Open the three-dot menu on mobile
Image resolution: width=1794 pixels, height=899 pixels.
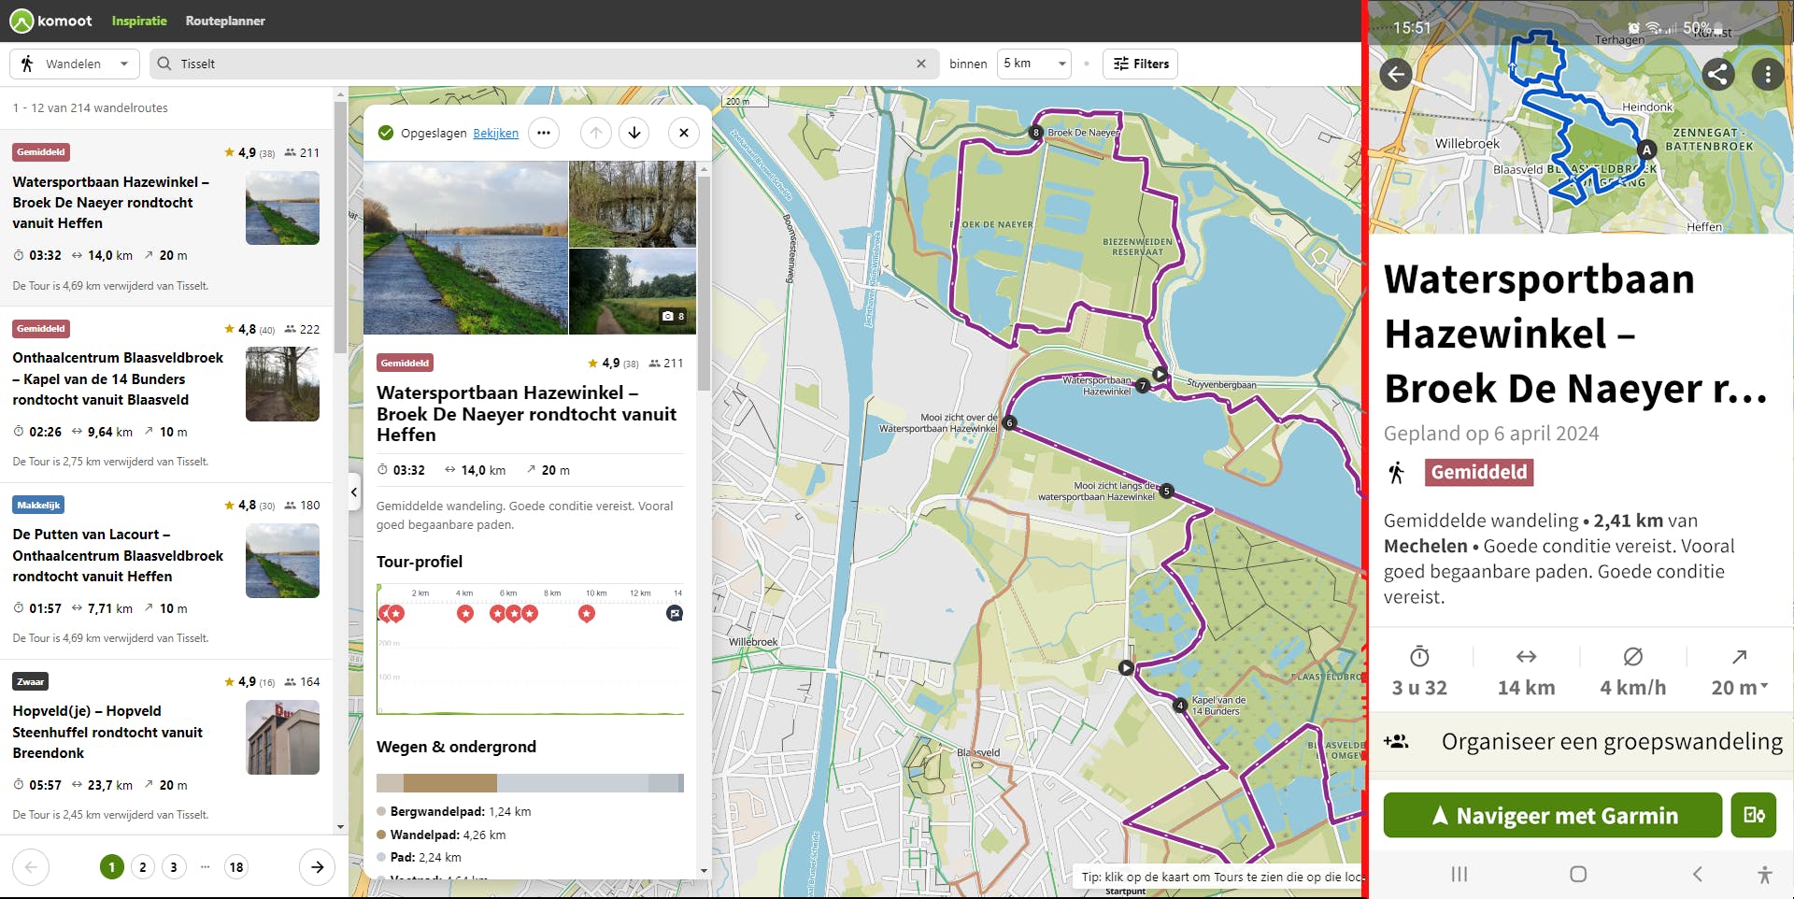1767,75
